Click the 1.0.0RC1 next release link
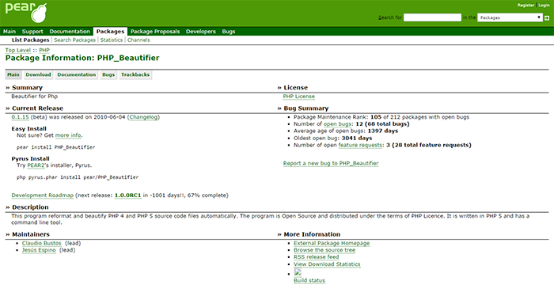 (128, 195)
